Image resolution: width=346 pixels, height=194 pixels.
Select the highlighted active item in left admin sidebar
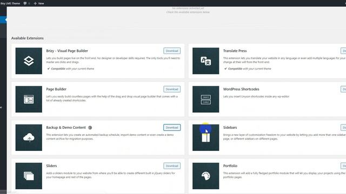(x=3, y=20)
